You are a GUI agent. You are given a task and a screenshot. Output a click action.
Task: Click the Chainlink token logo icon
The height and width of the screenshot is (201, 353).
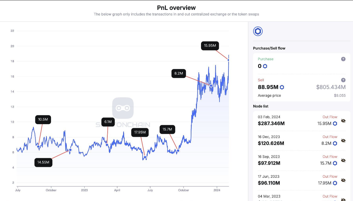click(258, 31)
